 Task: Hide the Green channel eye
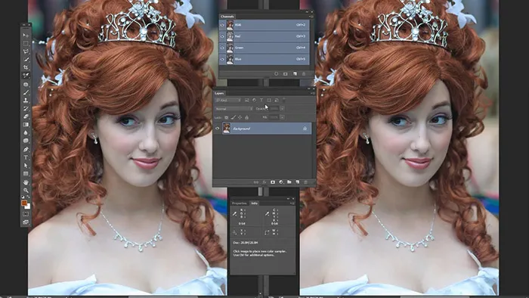point(222,48)
